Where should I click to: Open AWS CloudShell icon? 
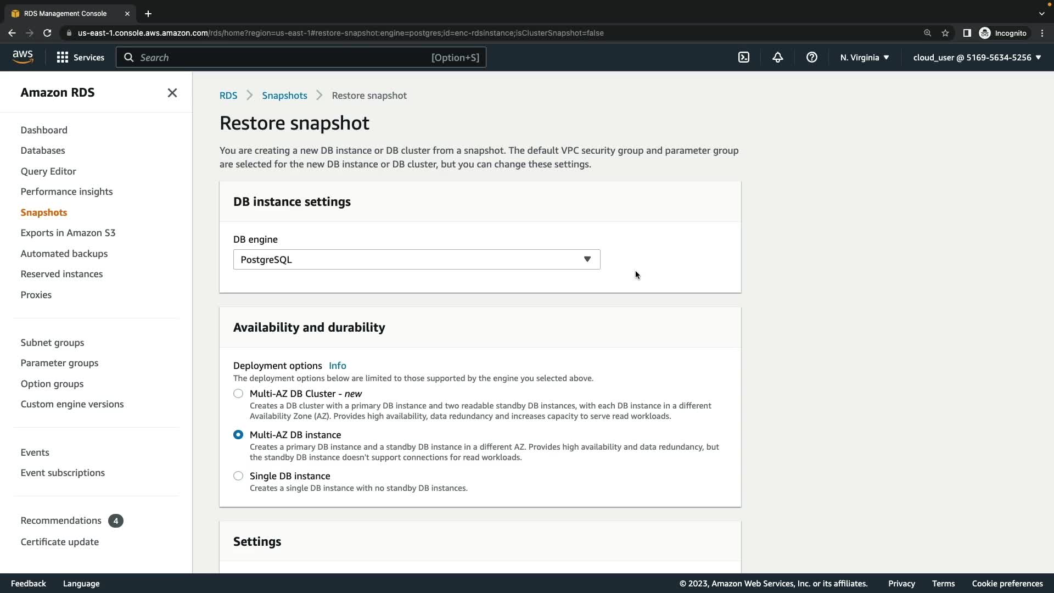(x=744, y=57)
